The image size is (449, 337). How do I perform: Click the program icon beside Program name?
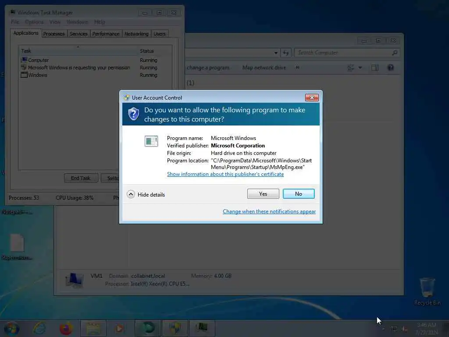(151, 141)
